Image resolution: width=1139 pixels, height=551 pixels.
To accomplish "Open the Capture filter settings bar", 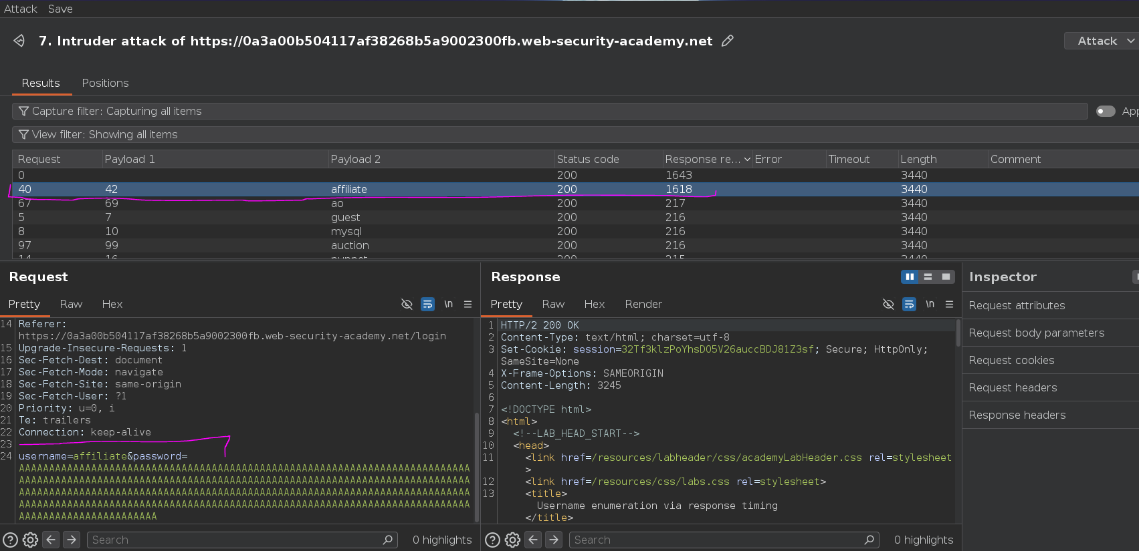I will coord(550,111).
